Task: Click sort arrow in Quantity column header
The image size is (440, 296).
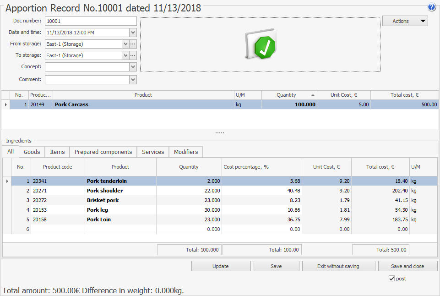Action: coord(313,95)
